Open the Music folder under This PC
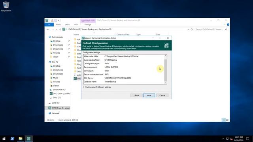 click(55, 78)
